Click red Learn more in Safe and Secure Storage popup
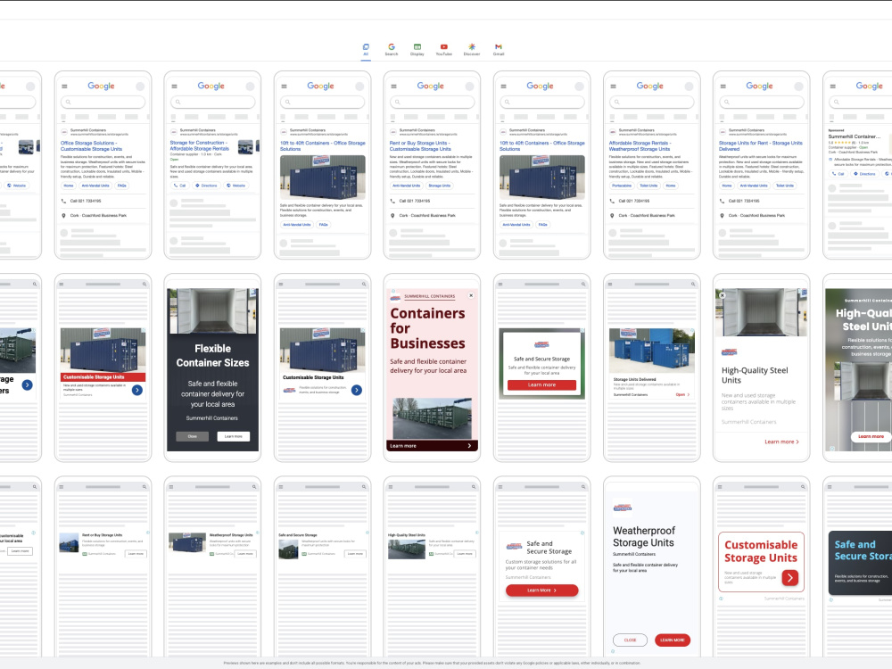The height and width of the screenshot is (669, 892). (x=541, y=385)
